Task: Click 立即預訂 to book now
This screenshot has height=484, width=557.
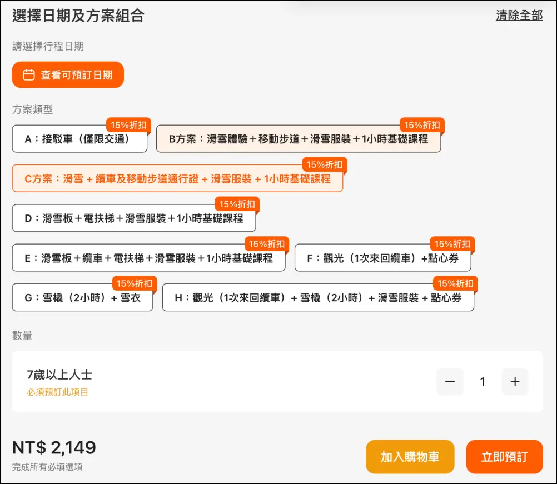Action: 504,457
